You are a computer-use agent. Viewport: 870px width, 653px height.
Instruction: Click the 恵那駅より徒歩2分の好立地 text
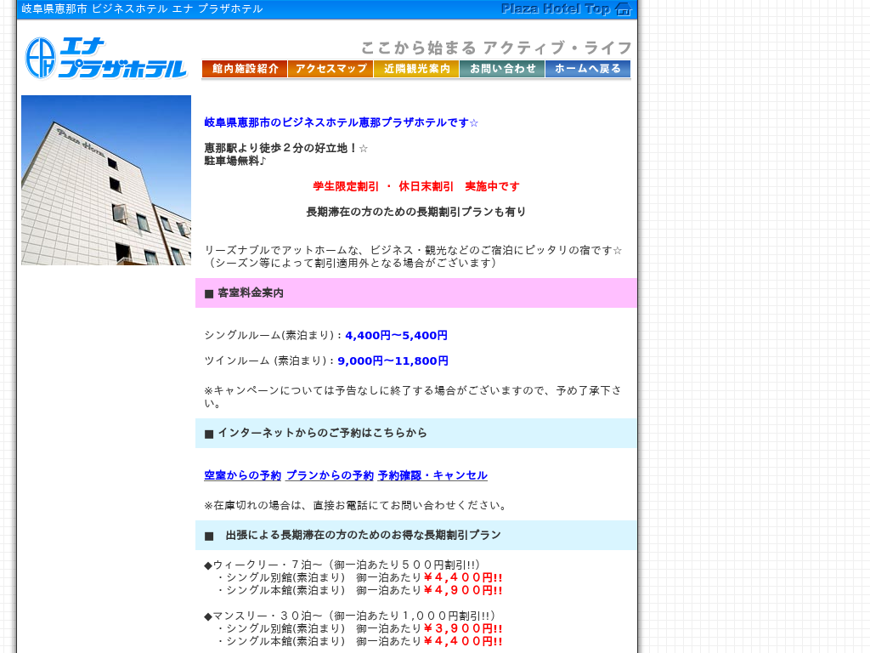[285, 148]
